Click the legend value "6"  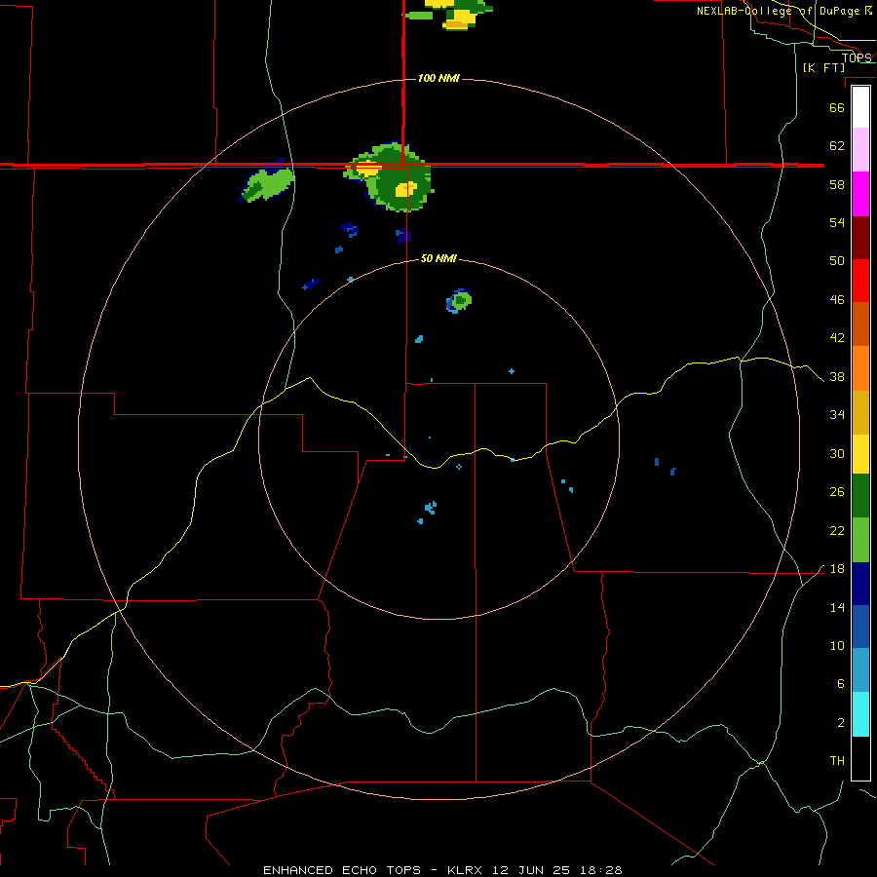pyautogui.click(x=840, y=684)
